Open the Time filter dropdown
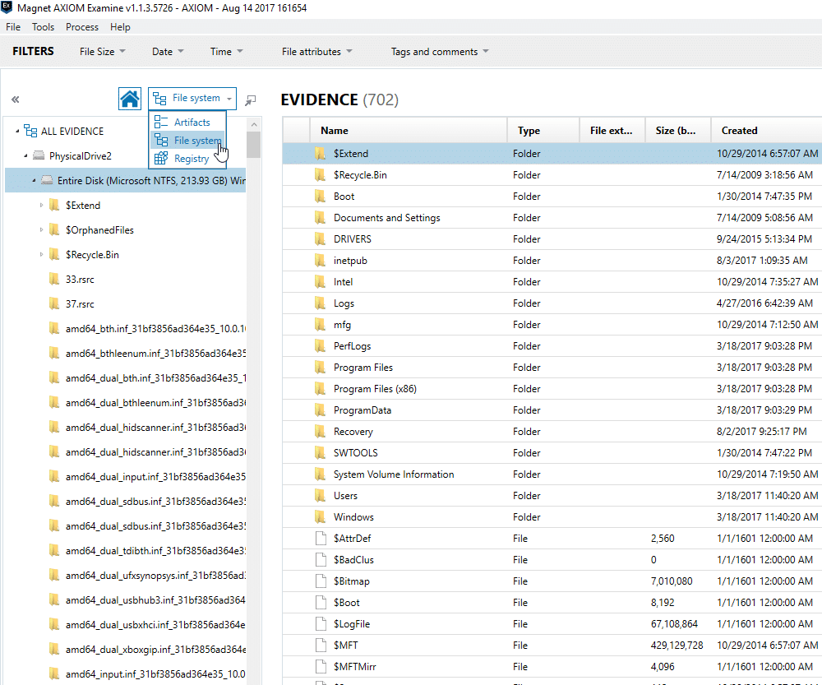 227,52
